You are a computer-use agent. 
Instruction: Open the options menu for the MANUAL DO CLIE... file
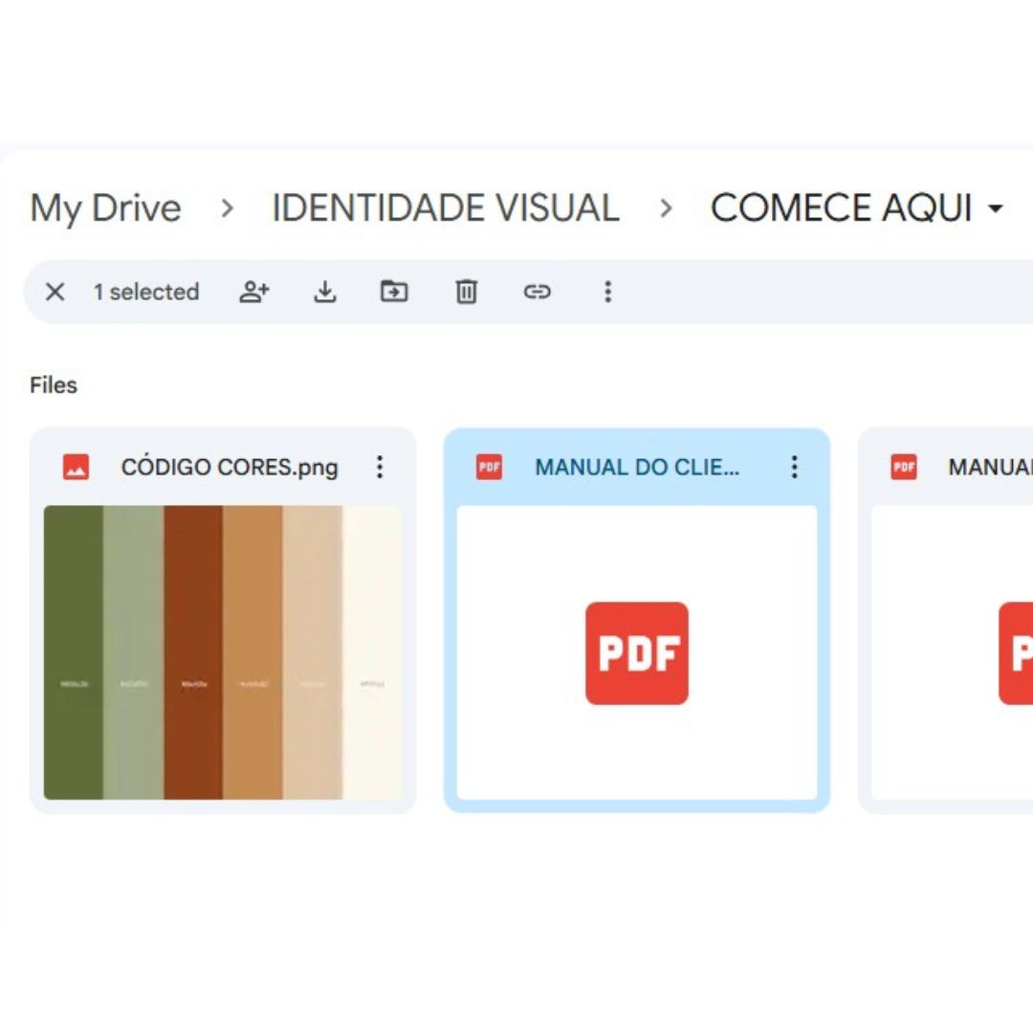(x=795, y=467)
